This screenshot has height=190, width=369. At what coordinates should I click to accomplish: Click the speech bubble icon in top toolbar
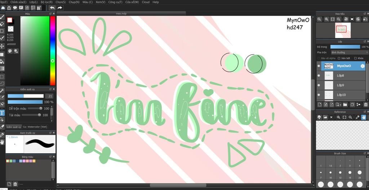click(15, 8)
